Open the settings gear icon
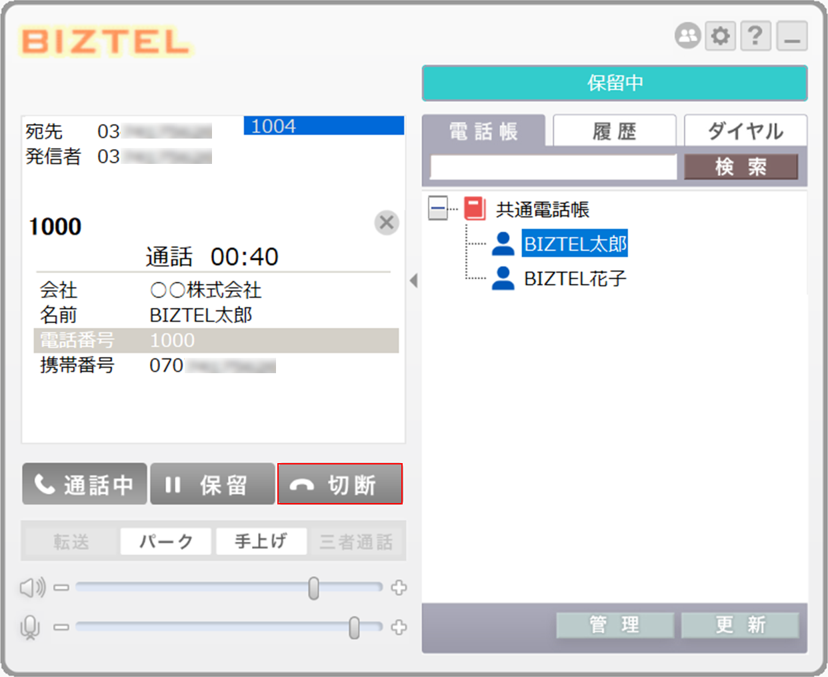Viewport: 828px width, 677px height. pos(720,36)
